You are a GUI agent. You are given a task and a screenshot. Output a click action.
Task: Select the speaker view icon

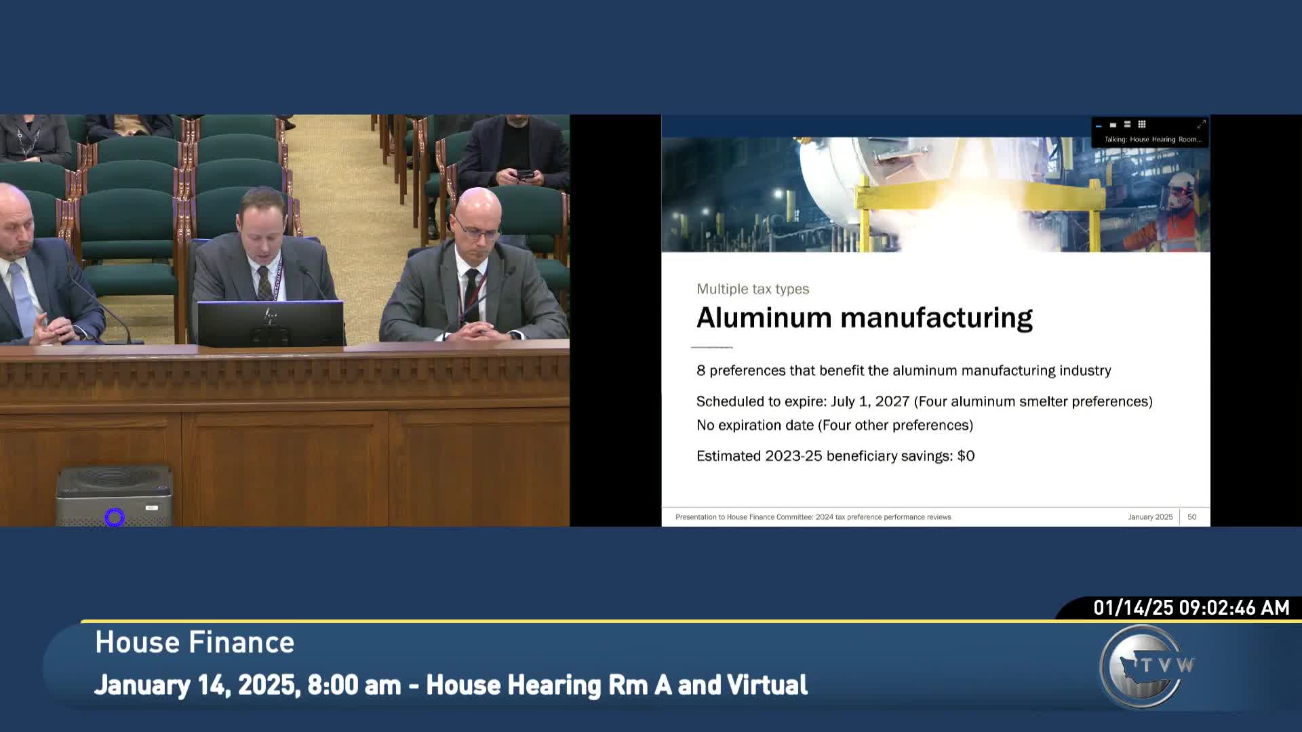[1113, 125]
